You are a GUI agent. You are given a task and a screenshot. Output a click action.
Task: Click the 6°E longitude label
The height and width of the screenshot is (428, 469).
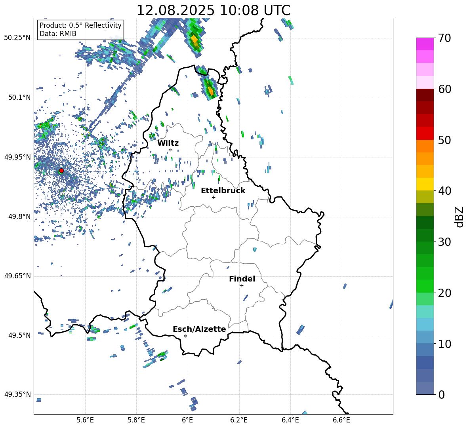coord(187,420)
